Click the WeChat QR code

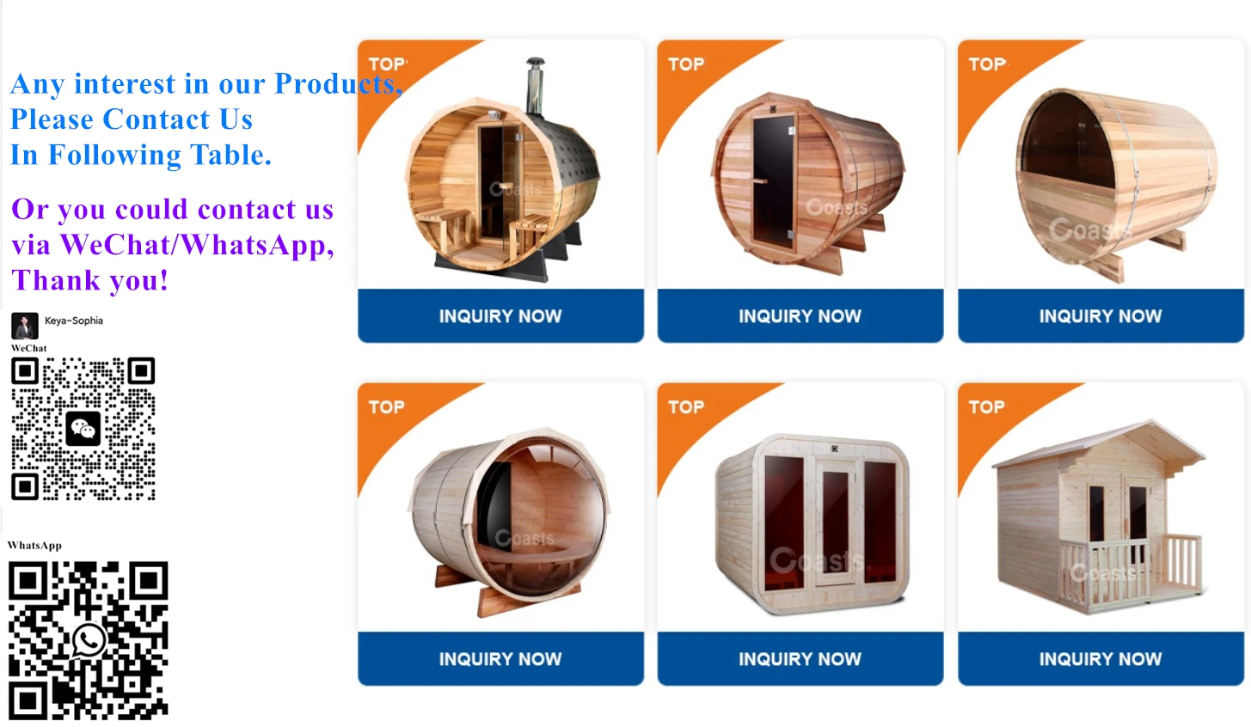tap(83, 429)
